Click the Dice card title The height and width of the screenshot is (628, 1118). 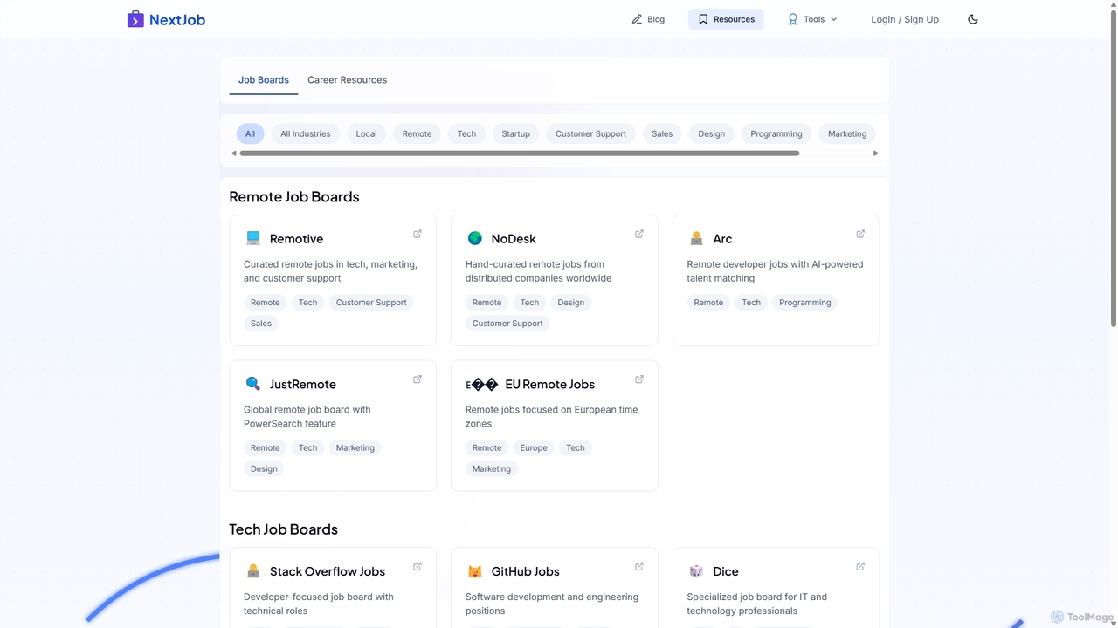pos(726,571)
